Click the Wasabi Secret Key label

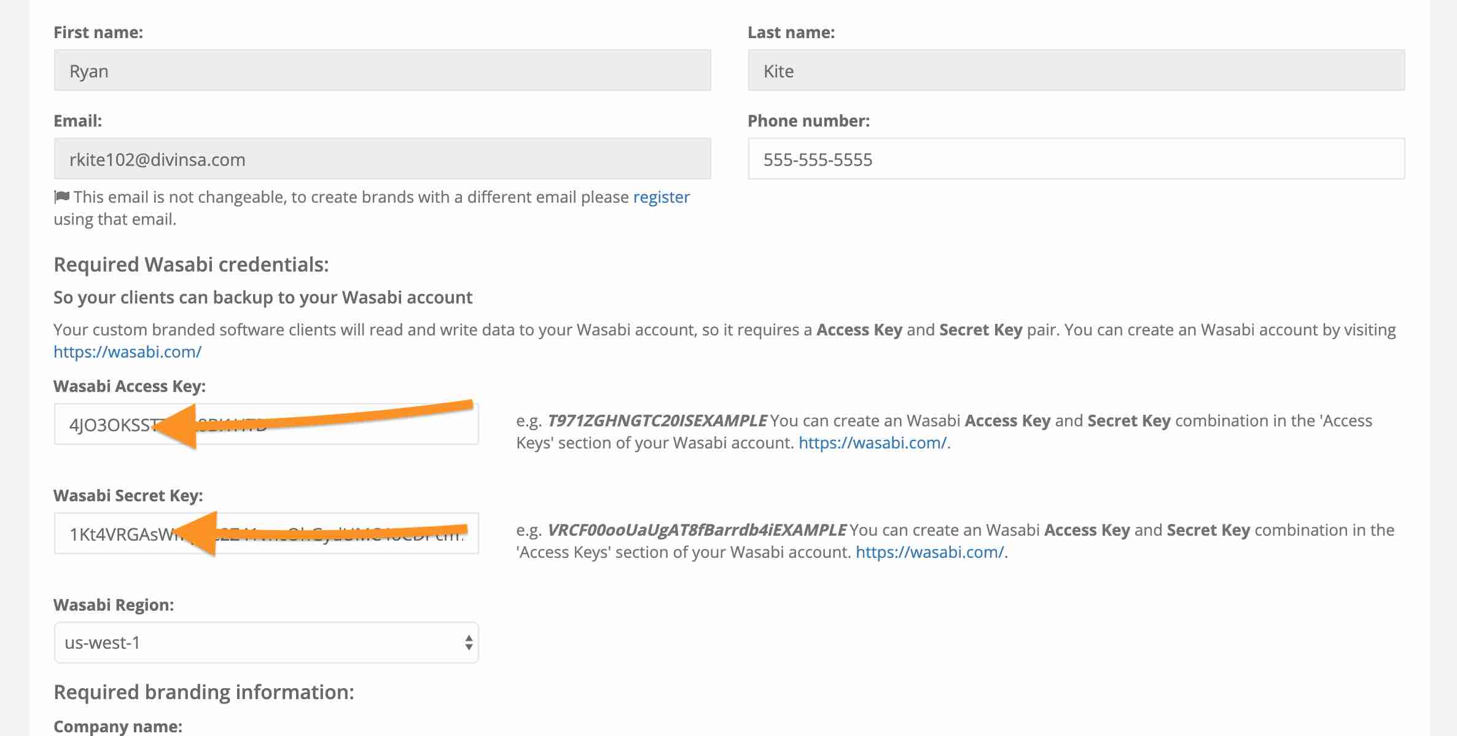[x=128, y=496]
